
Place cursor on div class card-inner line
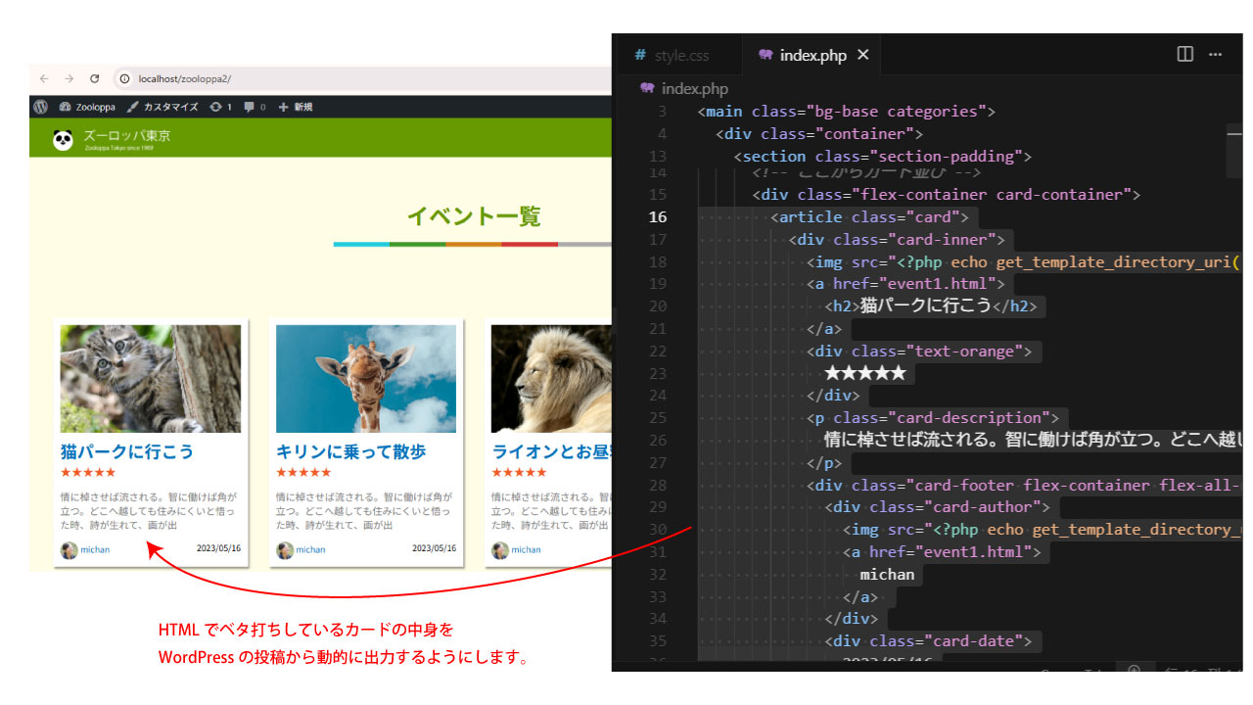(897, 240)
